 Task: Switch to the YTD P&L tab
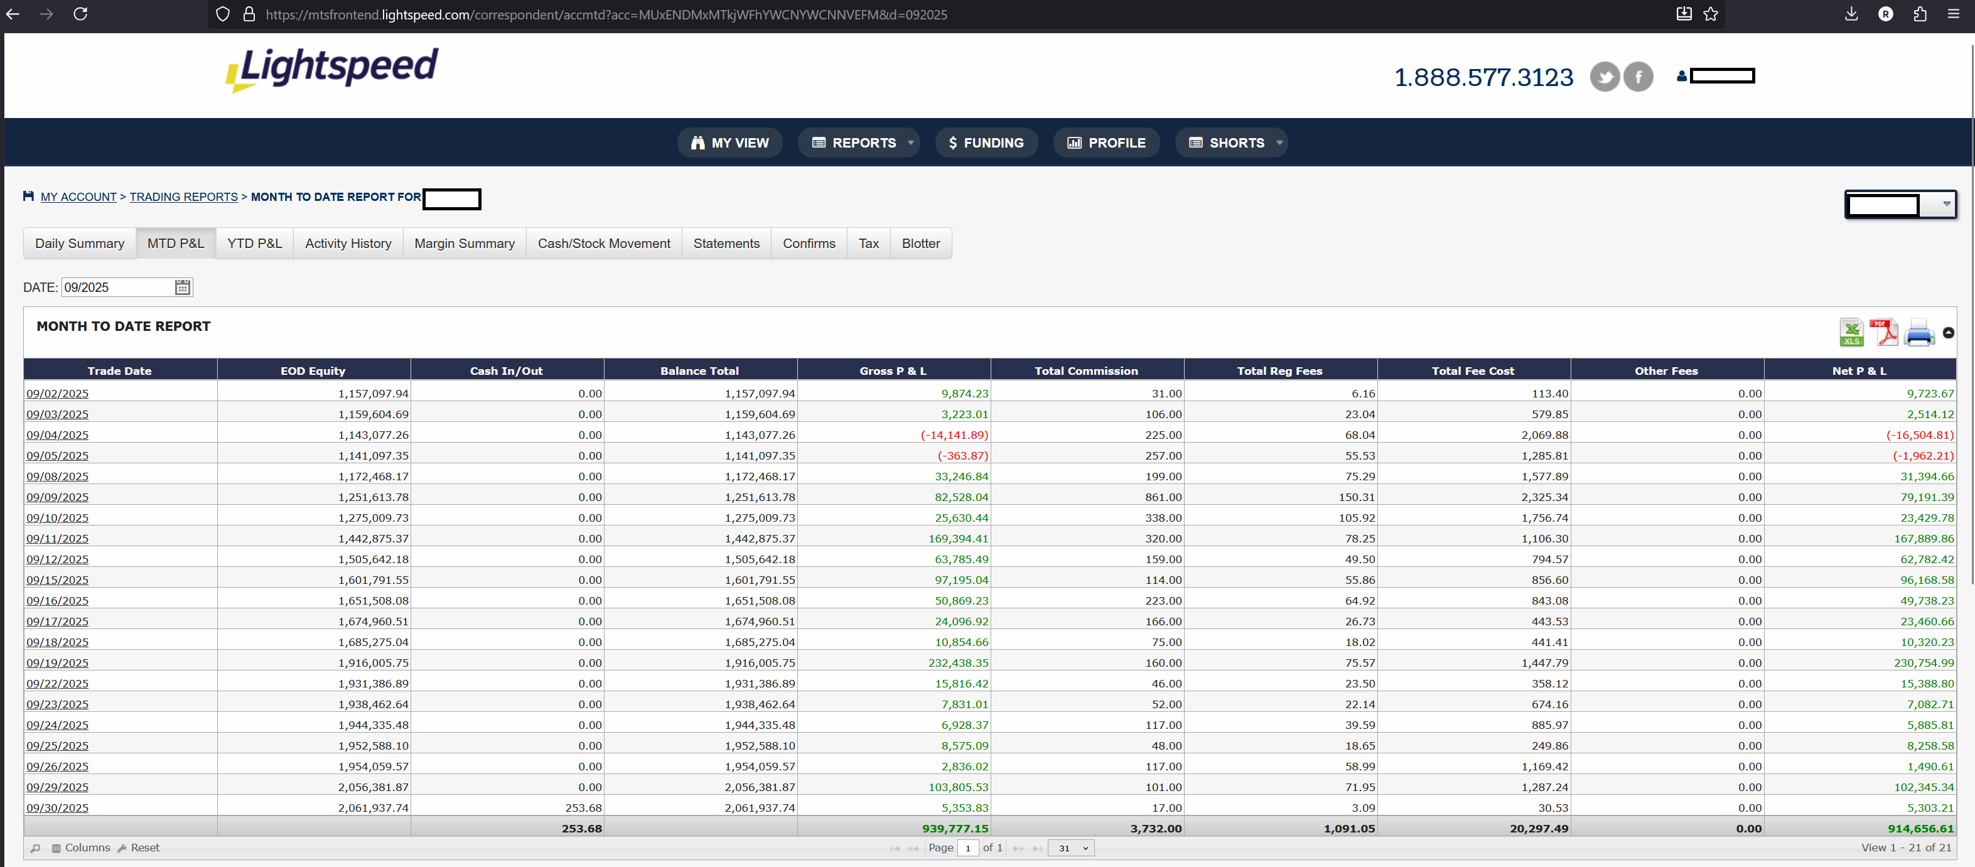(x=254, y=243)
